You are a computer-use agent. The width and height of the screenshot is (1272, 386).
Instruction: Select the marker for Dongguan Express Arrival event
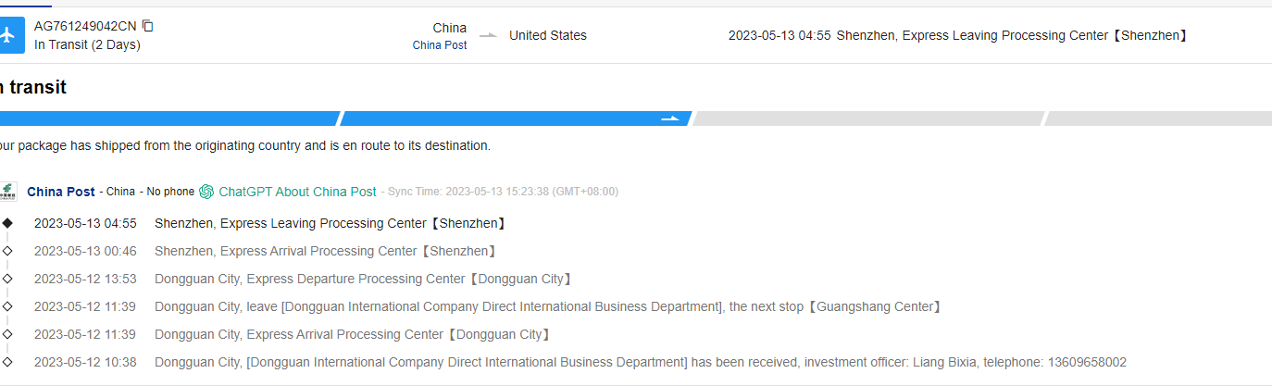pos(7,334)
